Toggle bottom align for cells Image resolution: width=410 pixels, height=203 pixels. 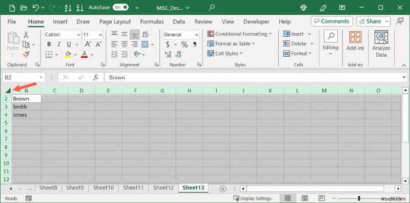(134, 34)
